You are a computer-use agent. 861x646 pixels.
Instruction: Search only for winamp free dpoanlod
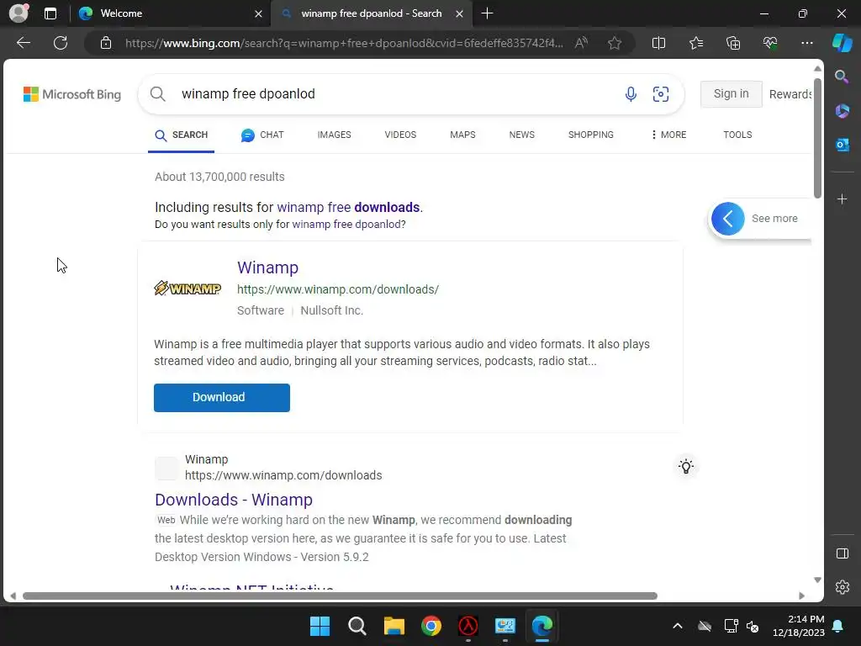click(347, 224)
